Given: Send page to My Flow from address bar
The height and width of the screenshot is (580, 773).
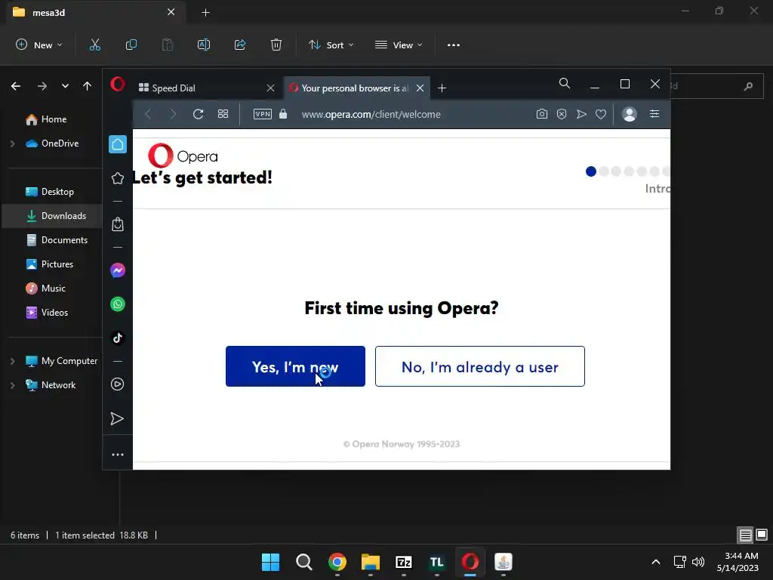Looking at the screenshot, I should coord(581,114).
